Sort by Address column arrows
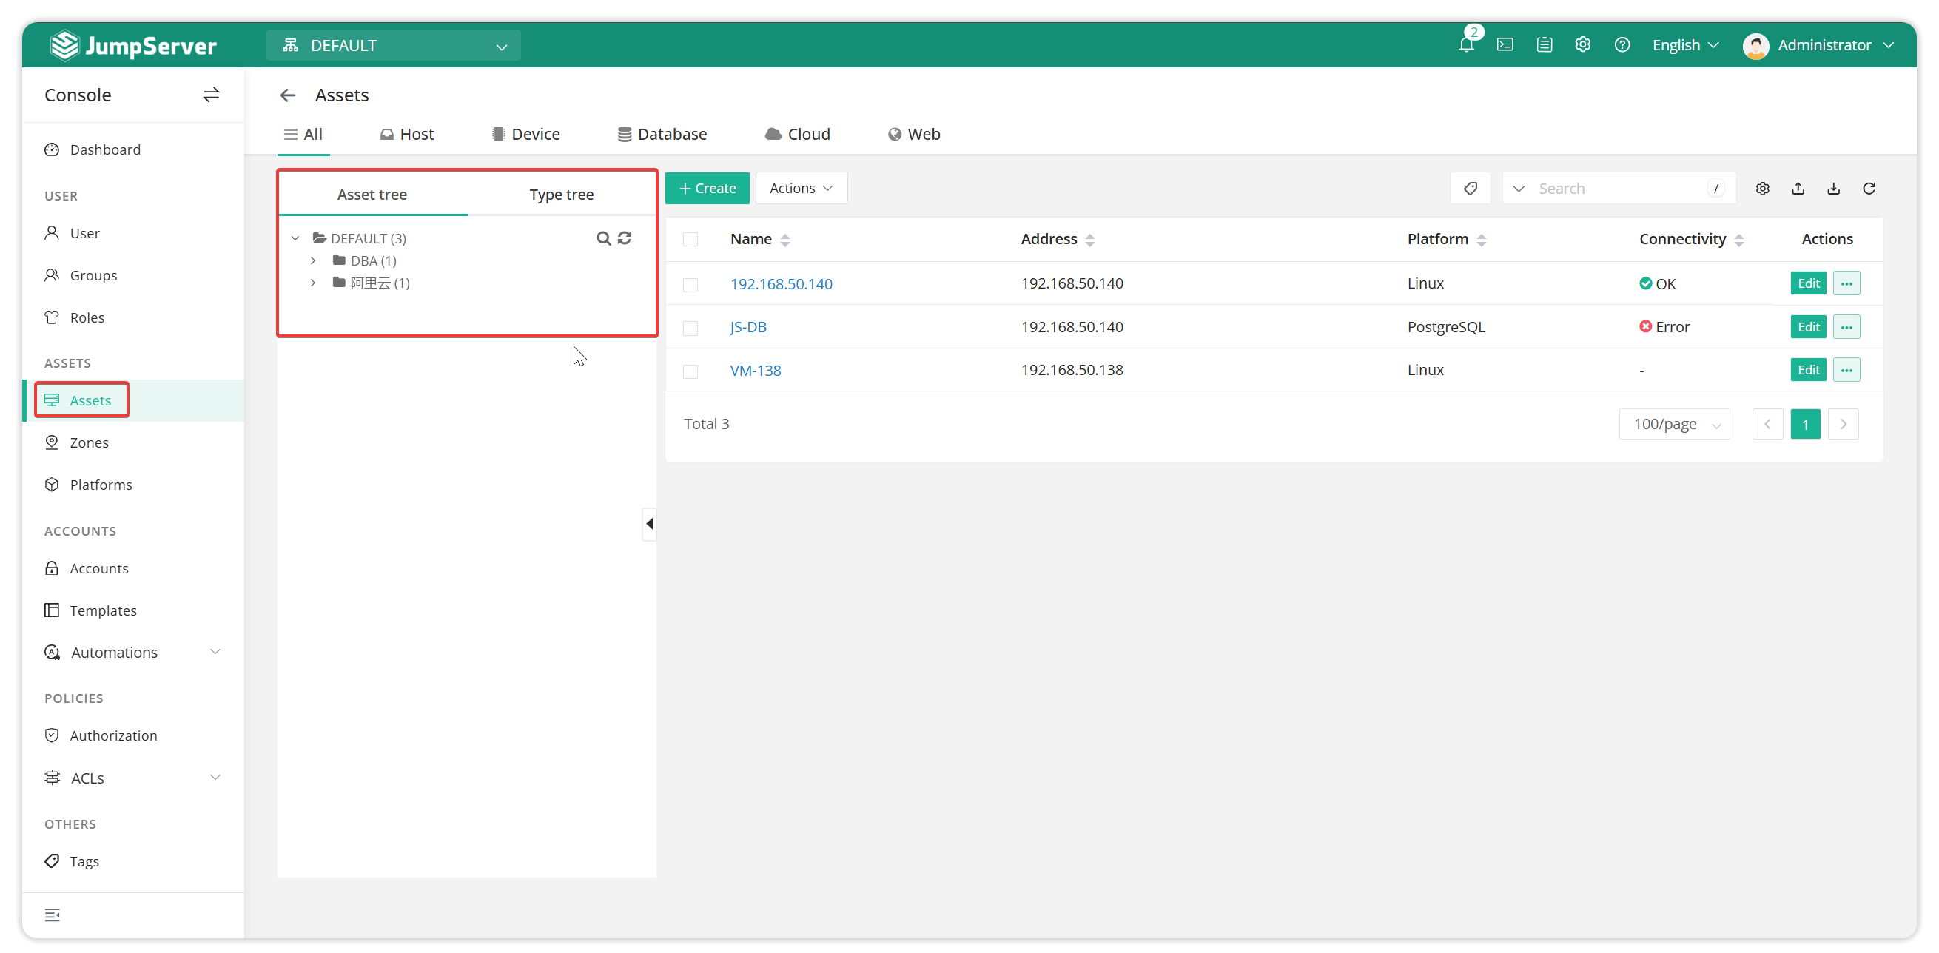1939x953 pixels. tap(1090, 240)
